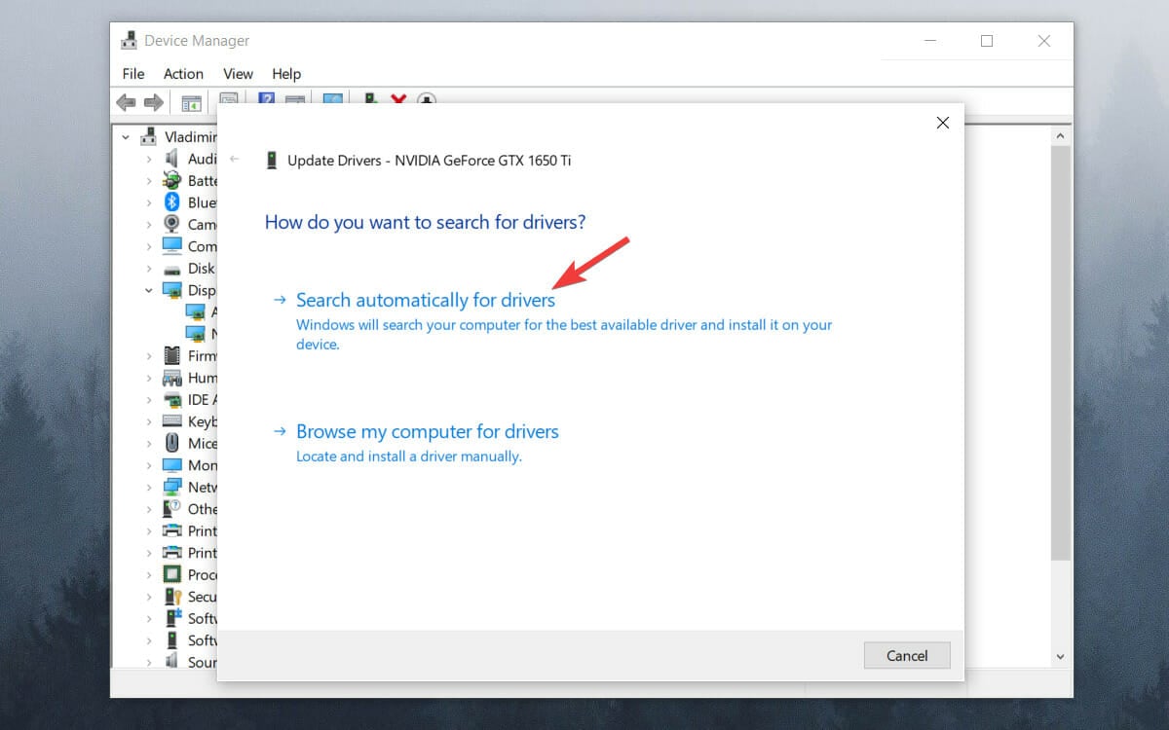Image resolution: width=1169 pixels, height=730 pixels.
Task: Select the Monitors icon in device tree
Action: tap(172, 465)
